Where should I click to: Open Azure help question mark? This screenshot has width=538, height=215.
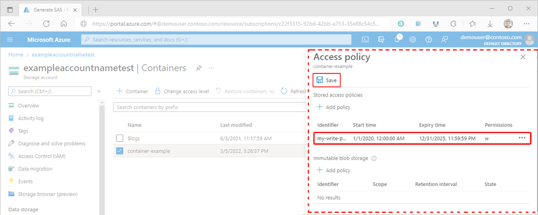(429, 40)
